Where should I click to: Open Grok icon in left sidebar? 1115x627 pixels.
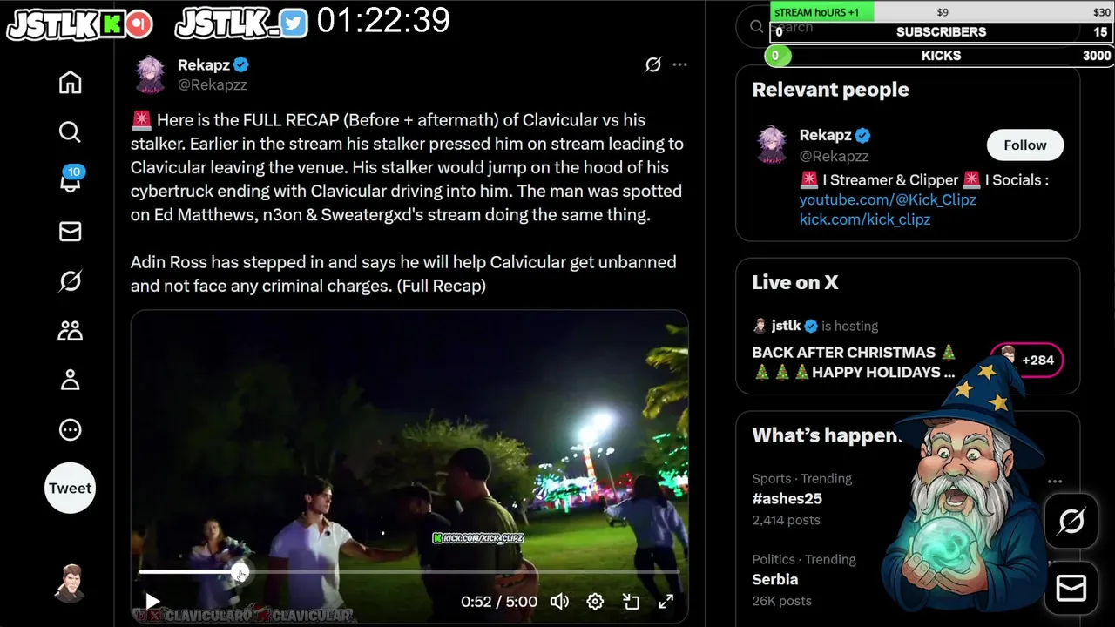(x=70, y=280)
